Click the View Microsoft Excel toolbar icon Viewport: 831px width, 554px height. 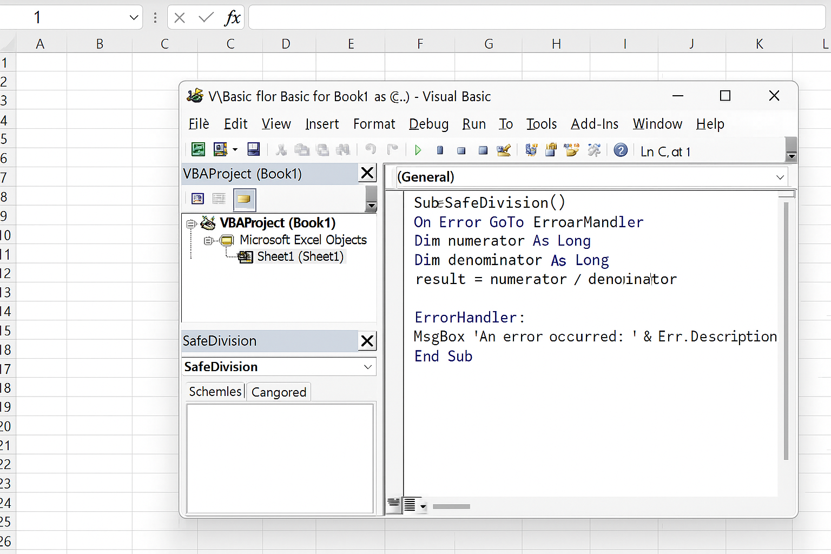pyautogui.click(x=198, y=150)
